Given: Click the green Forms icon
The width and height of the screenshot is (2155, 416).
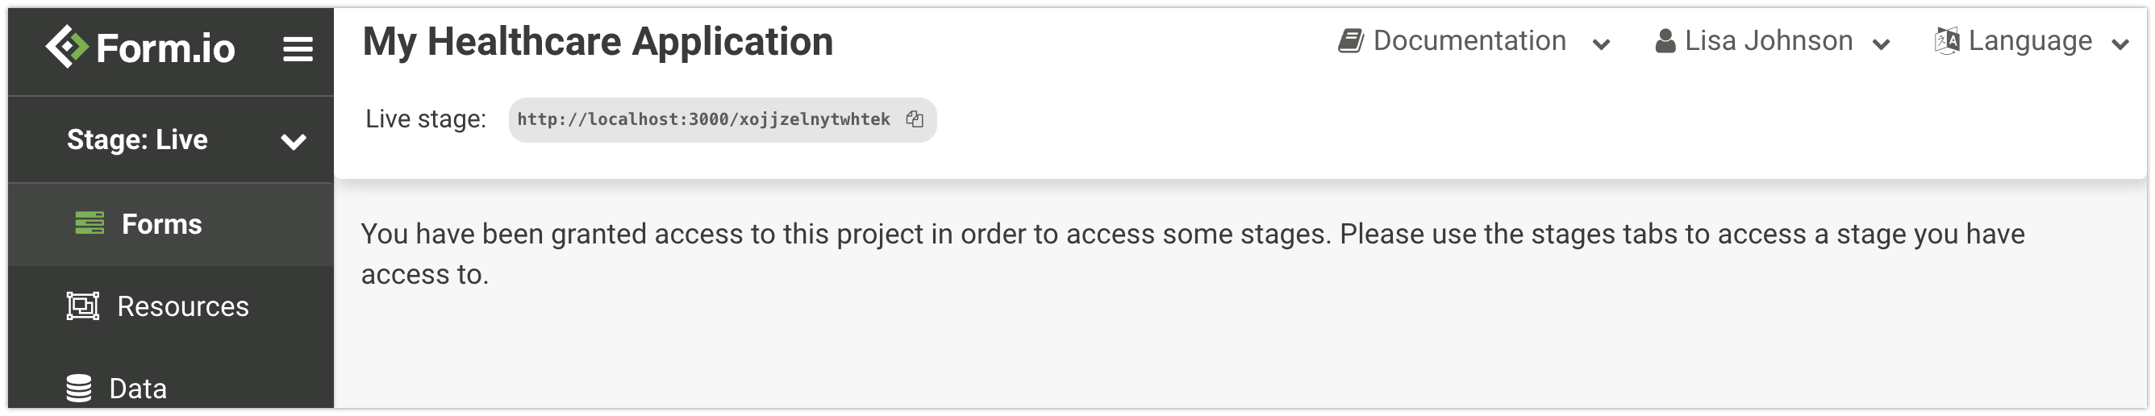Looking at the screenshot, I should pos(90,223).
